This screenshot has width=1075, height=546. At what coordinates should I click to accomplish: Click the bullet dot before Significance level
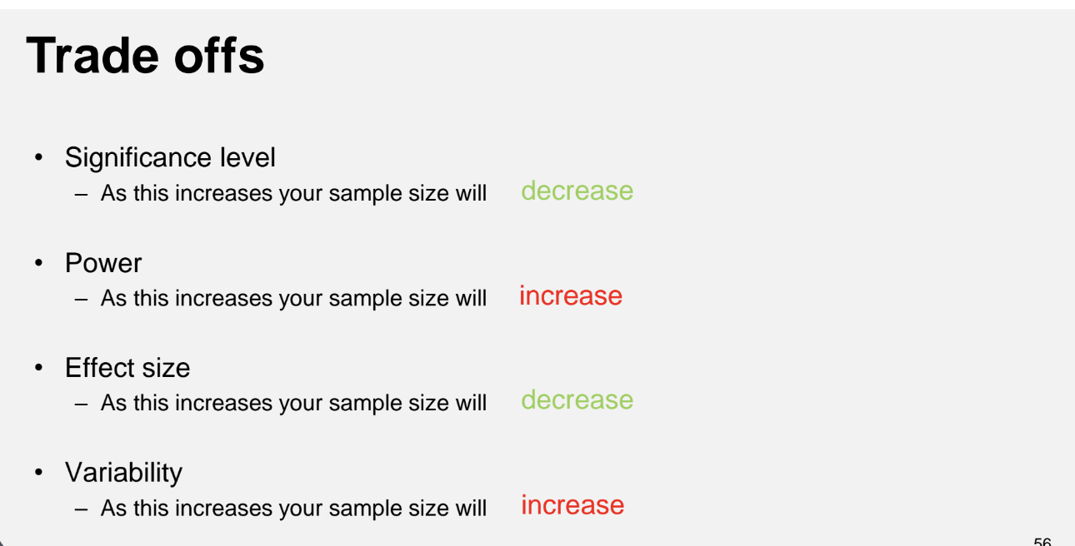[37, 158]
